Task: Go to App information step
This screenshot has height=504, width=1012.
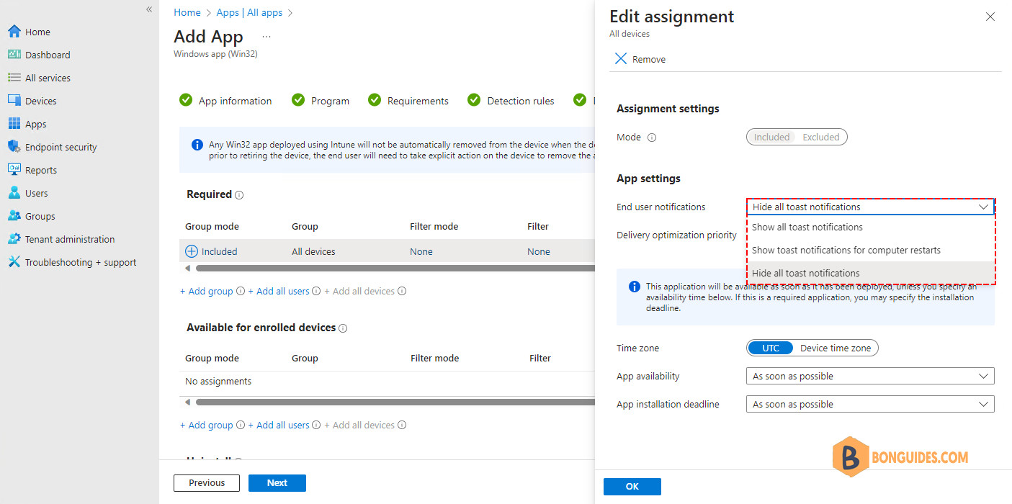Action: pos(225,101)
